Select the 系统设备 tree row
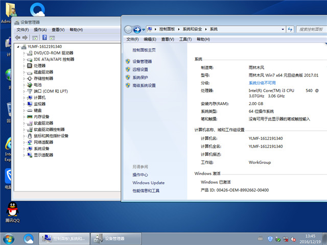Screen dimensions: 327x245 41,149
